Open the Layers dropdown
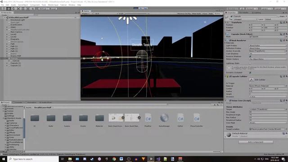 click(267, 9)
